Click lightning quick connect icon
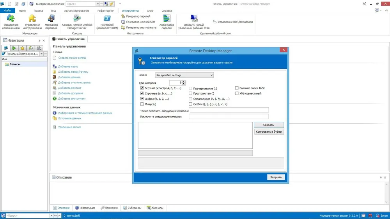This screenshot has width=390, height=219. 112,4
